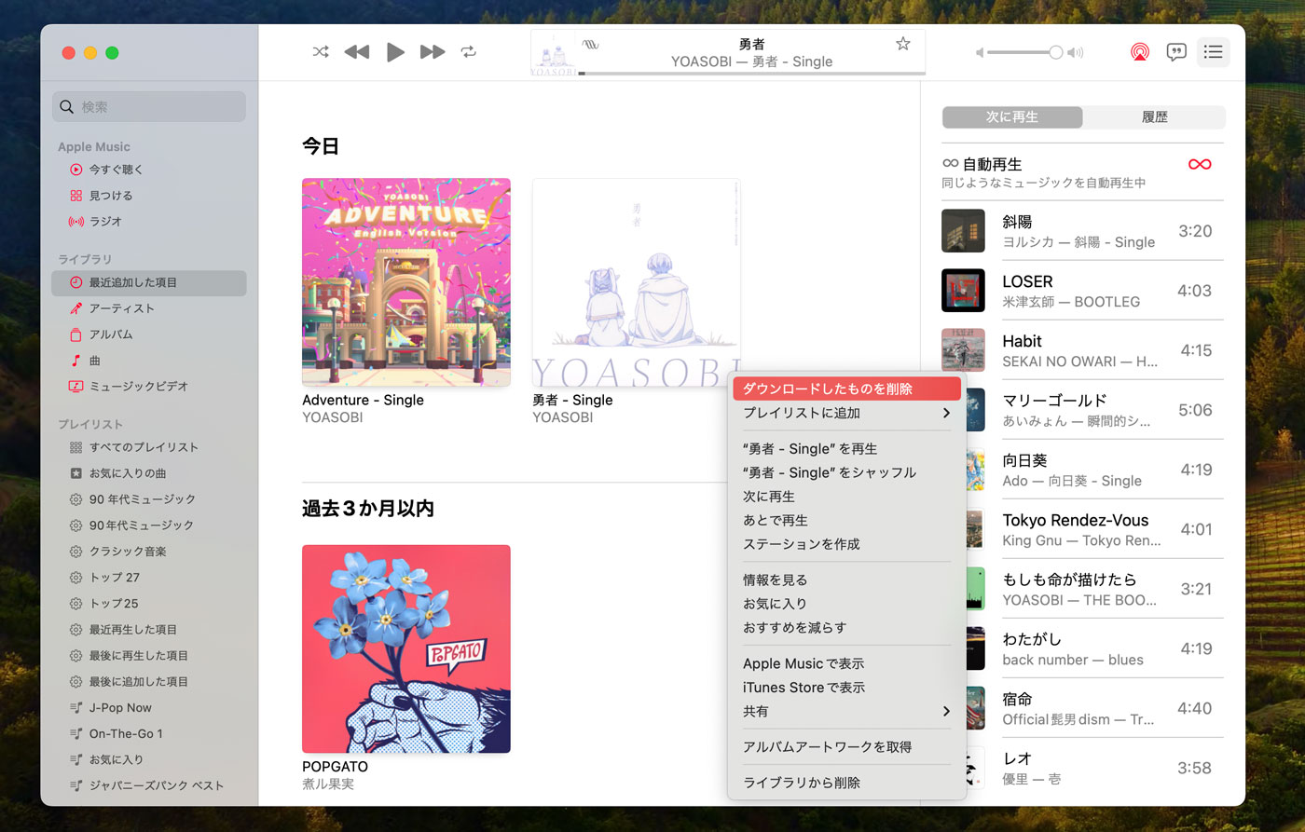Set maximum volume via loud speaker icon
Viewport: 1305px width, 832px height.
pos(1075,52)
